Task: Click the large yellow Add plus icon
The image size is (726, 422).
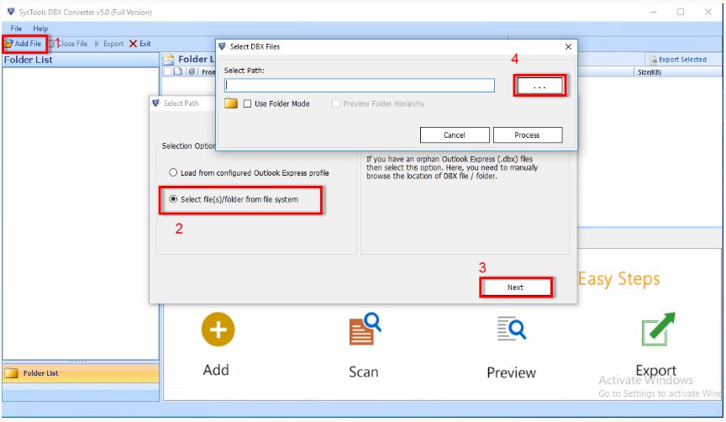Action: pos(218,330)
